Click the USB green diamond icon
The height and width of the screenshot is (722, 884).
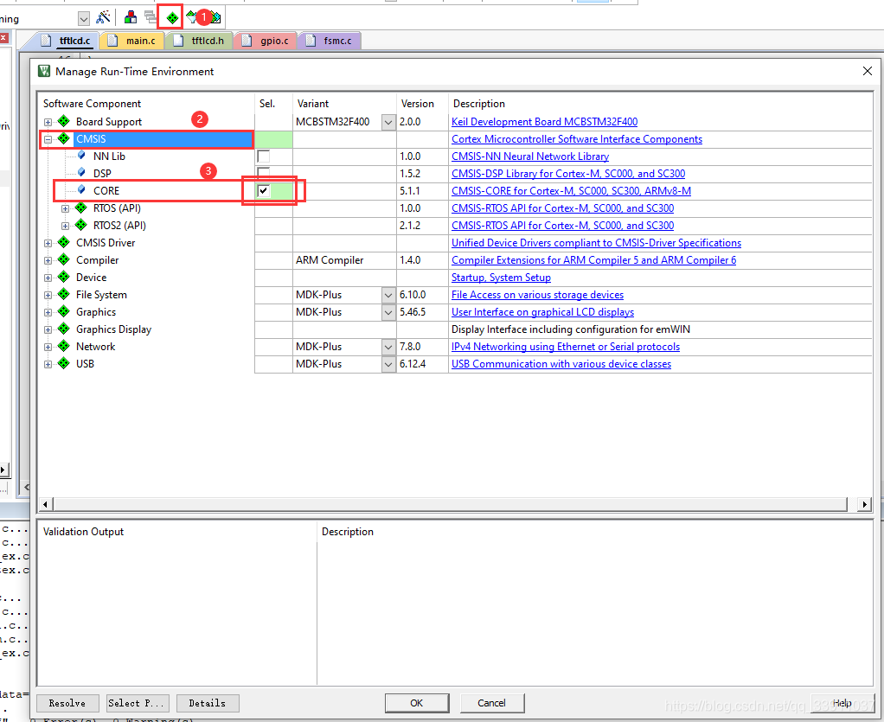(x=64, y=363)
